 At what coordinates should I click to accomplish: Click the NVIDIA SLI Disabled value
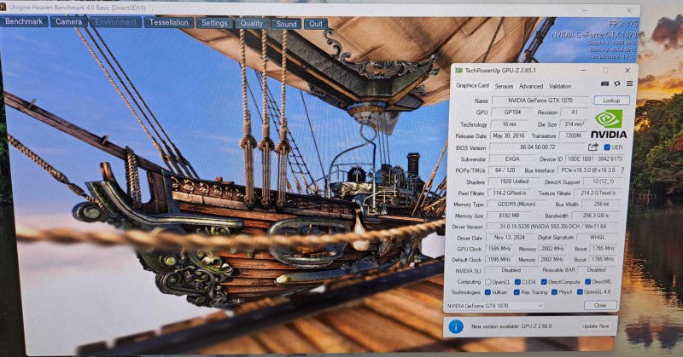pos(511,270)
